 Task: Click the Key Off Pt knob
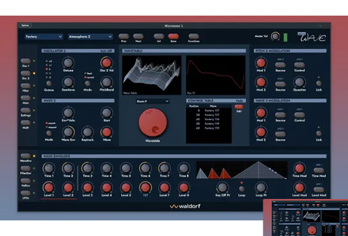(x=222, y=187)
